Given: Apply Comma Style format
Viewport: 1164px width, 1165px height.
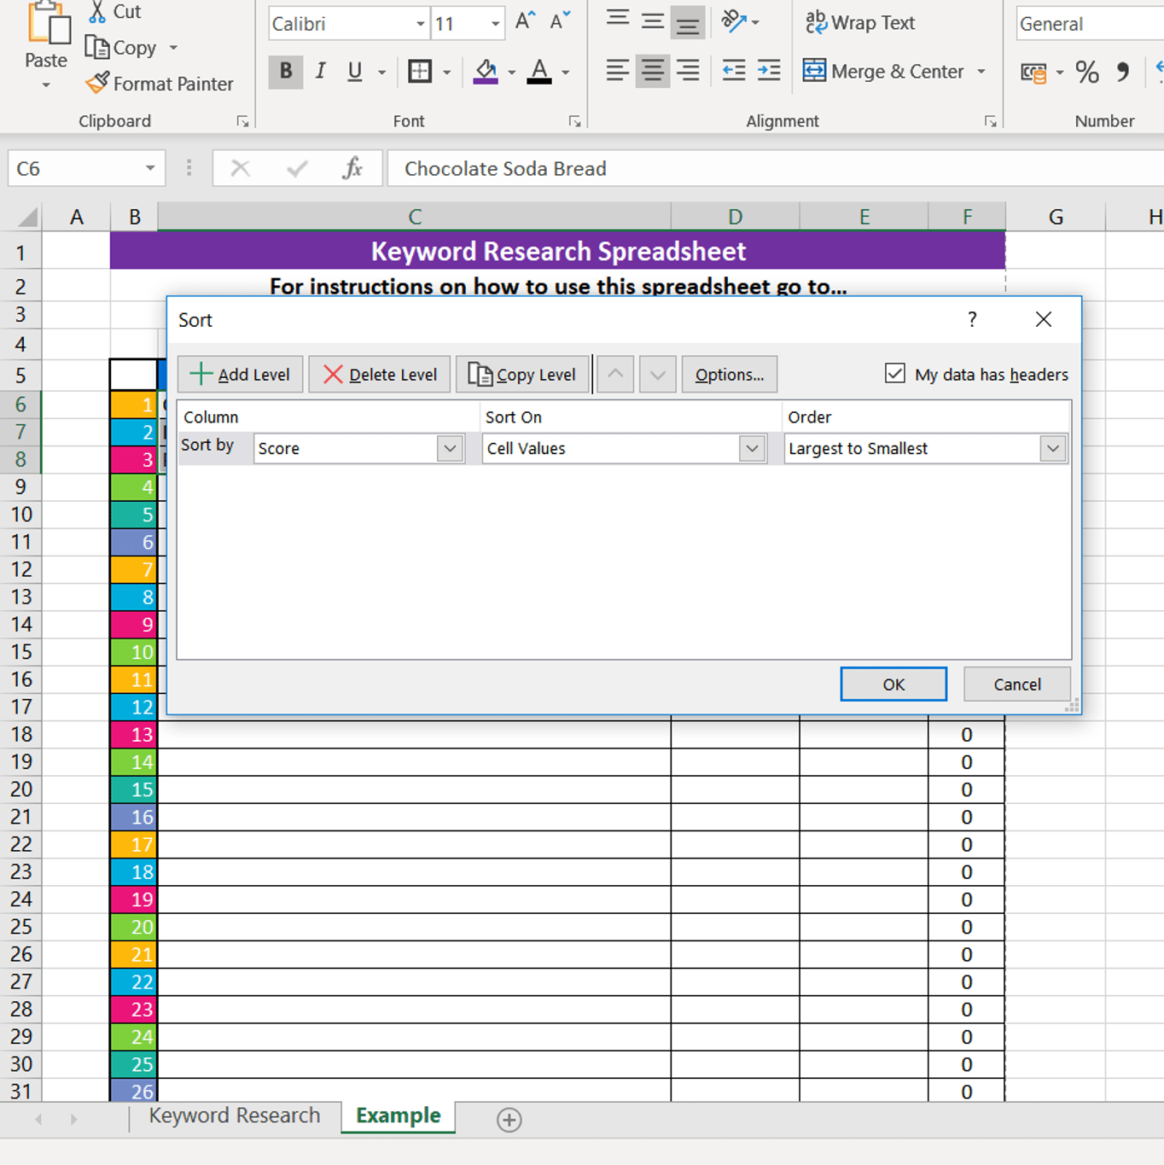Looking at the screenshot, I should (1123, 73).
